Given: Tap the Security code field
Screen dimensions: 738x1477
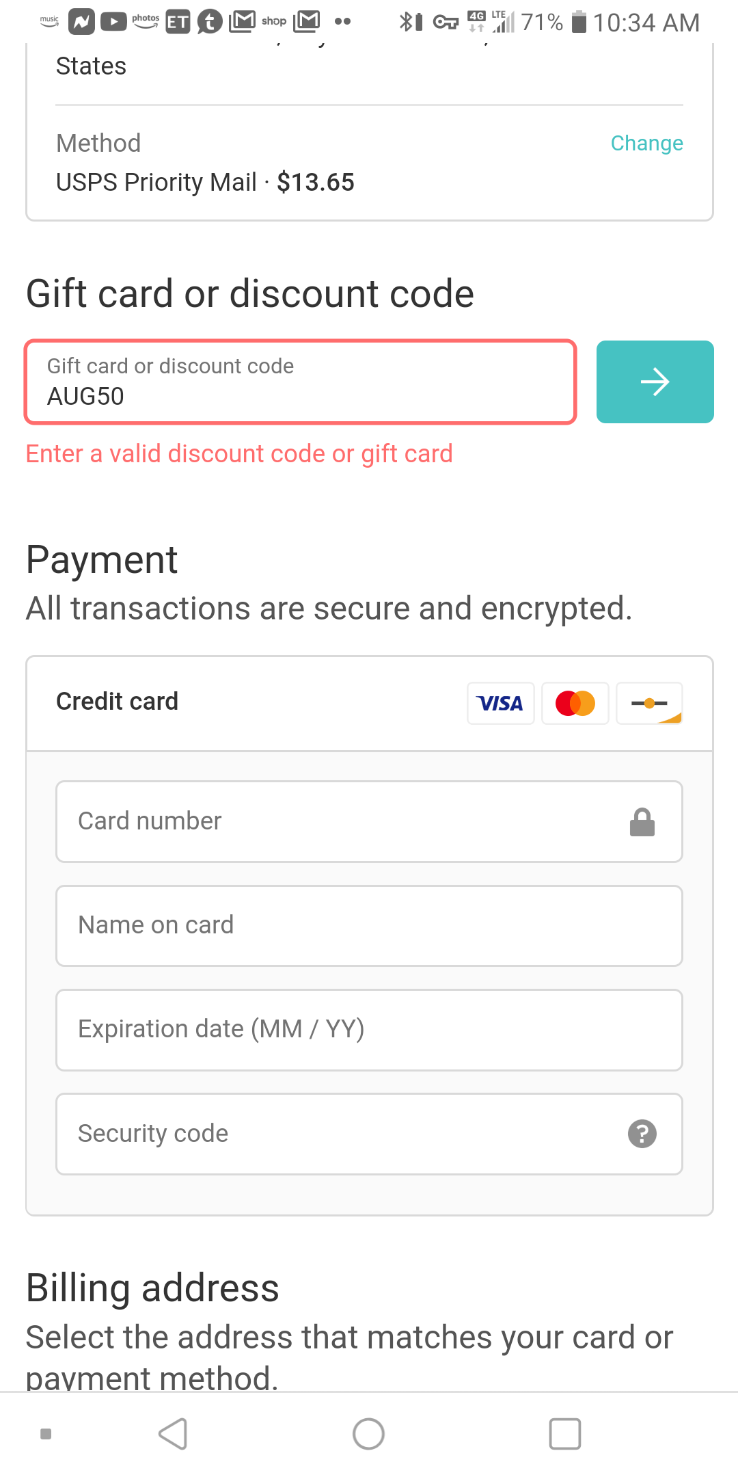Looking at the screenshot, I should point(342,1134).
